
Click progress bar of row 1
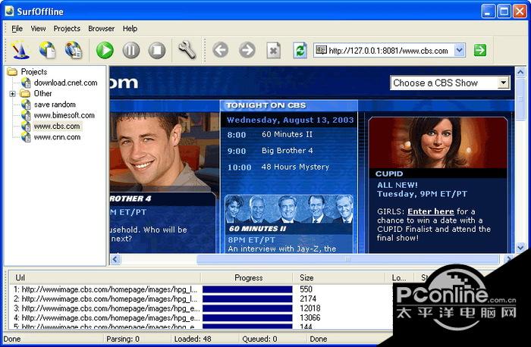point(247,289)
